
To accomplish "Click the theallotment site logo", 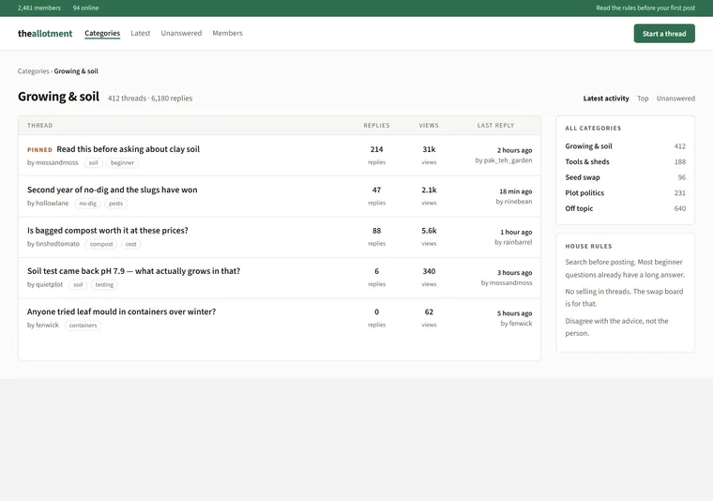I will point(45,33).
